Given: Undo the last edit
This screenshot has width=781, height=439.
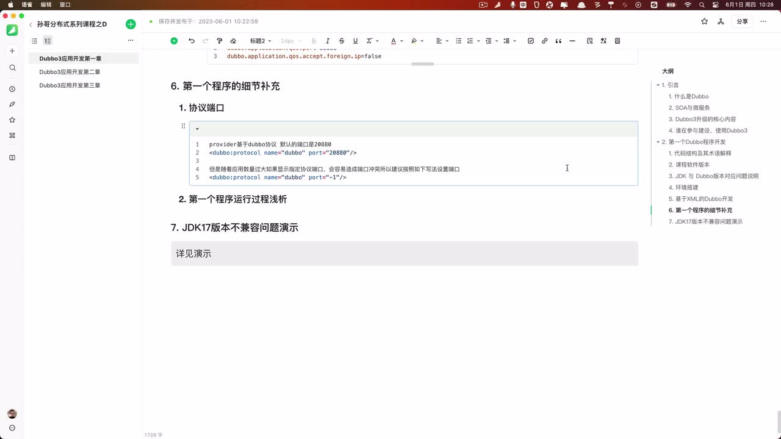Looking at the screenshot, I should tap(192, 41).
